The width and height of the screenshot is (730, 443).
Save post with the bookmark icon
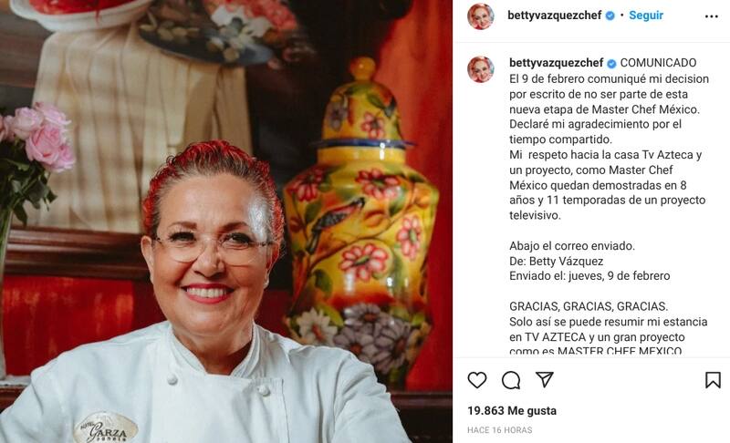pyautogui.click(x=713, y=380)
